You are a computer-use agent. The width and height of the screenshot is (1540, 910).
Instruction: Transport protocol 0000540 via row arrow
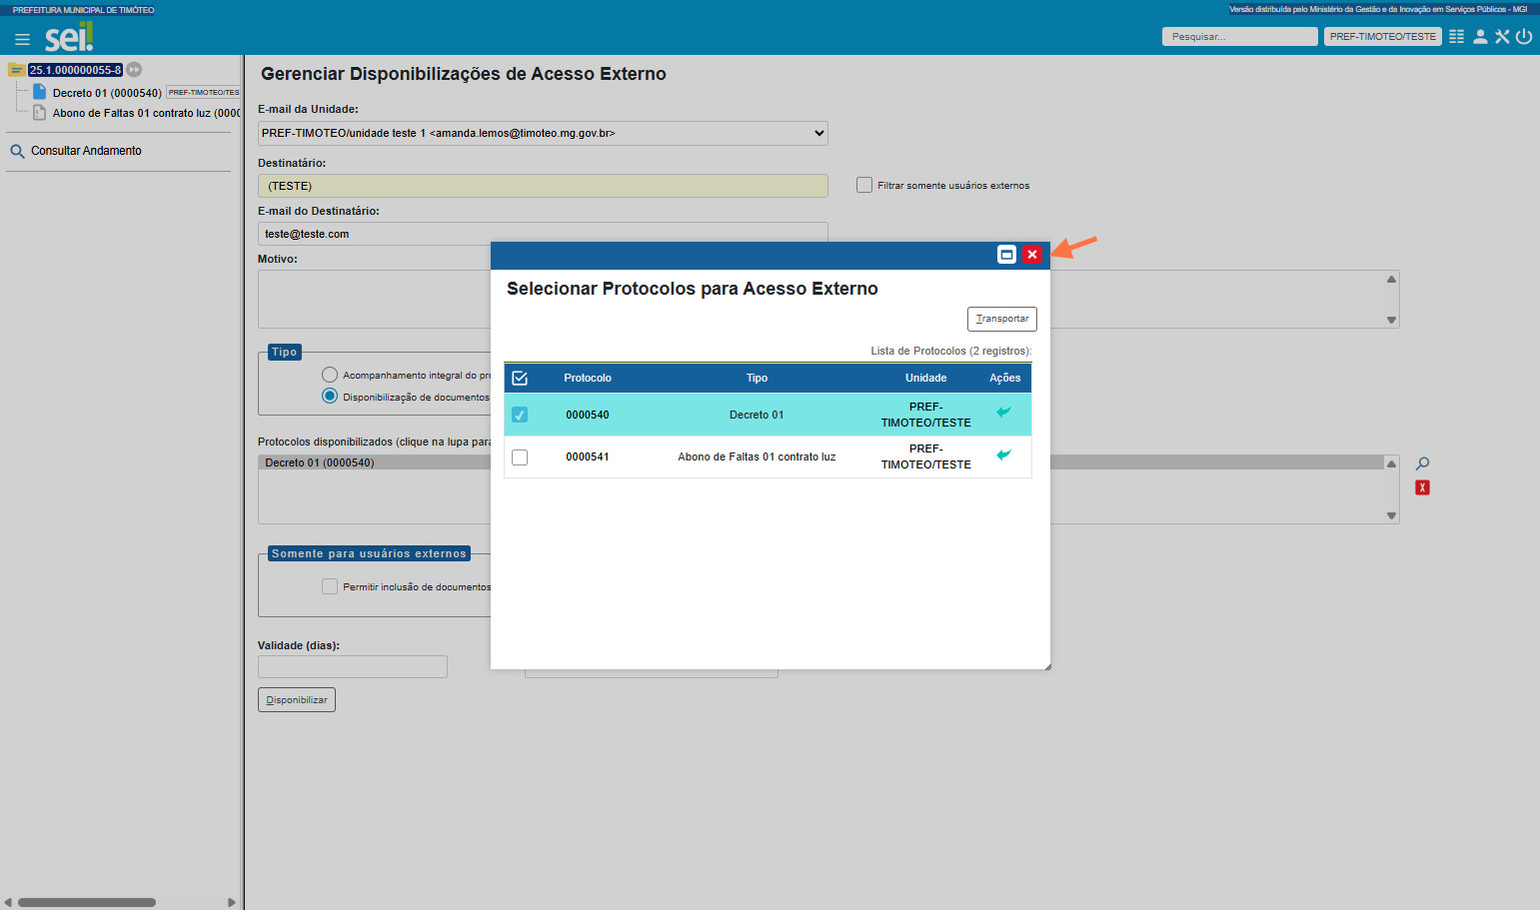[1004, 412]
